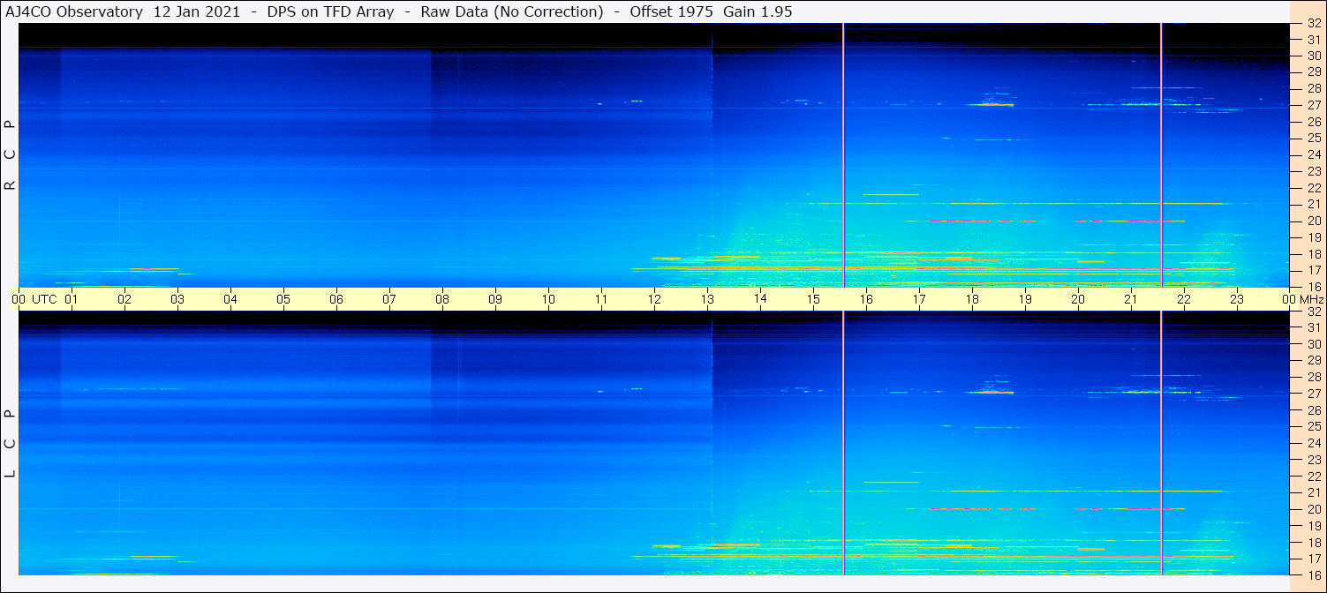Screen dimensions: 1327x593
Task: Click the 32 MHz tick in LCP panel
Action: [x=1314, y=312]
